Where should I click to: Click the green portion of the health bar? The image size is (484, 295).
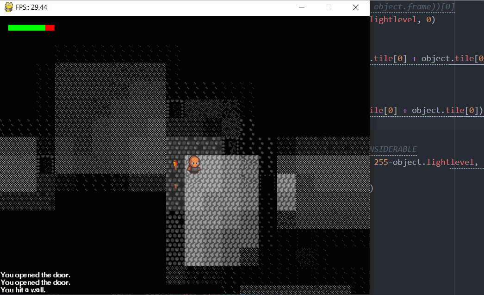coord(26,28)
